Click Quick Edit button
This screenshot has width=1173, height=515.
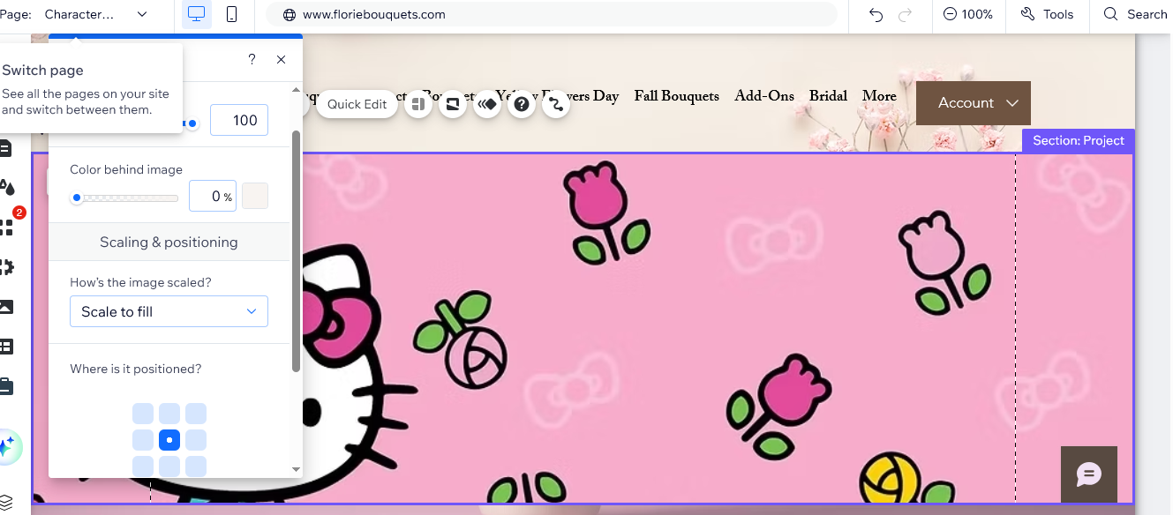357,104
